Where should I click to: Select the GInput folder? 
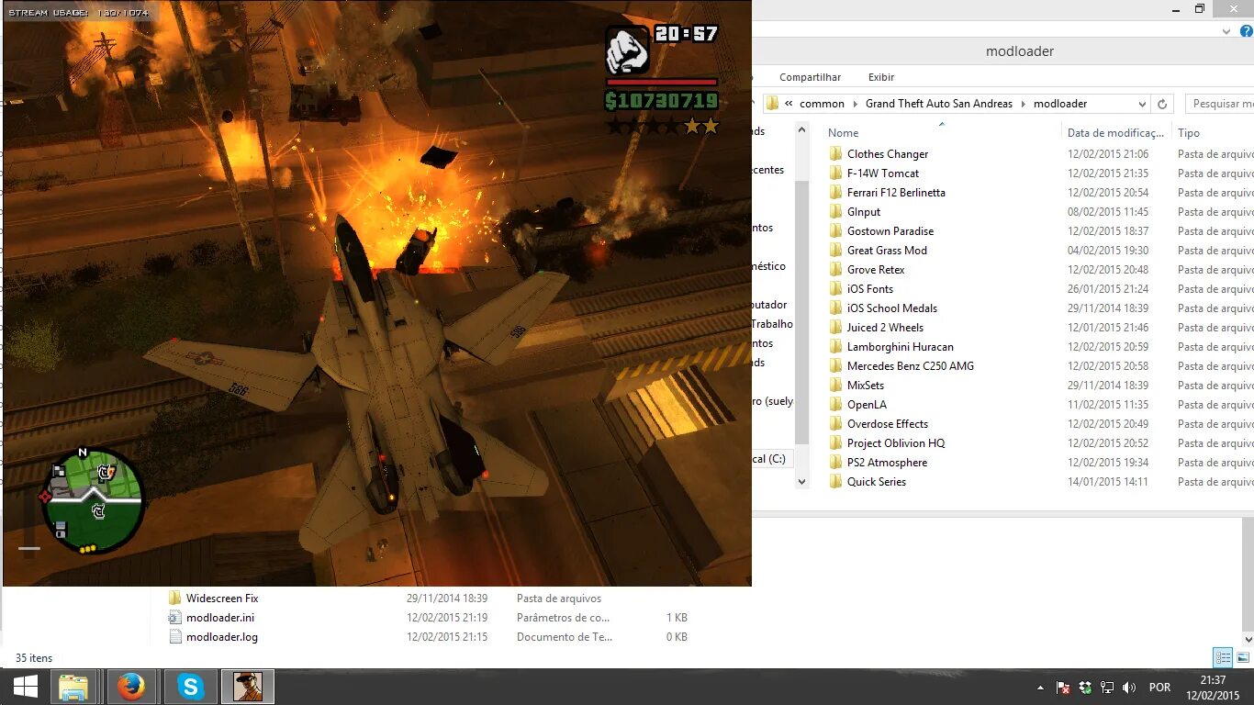point(864,212)
